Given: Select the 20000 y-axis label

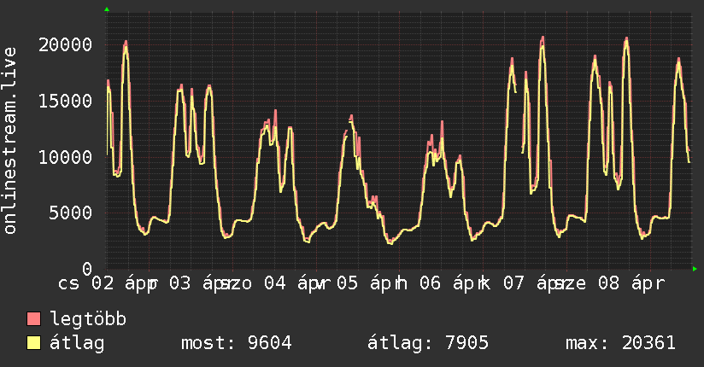Looking at the screenshot, I should point(65,45).
